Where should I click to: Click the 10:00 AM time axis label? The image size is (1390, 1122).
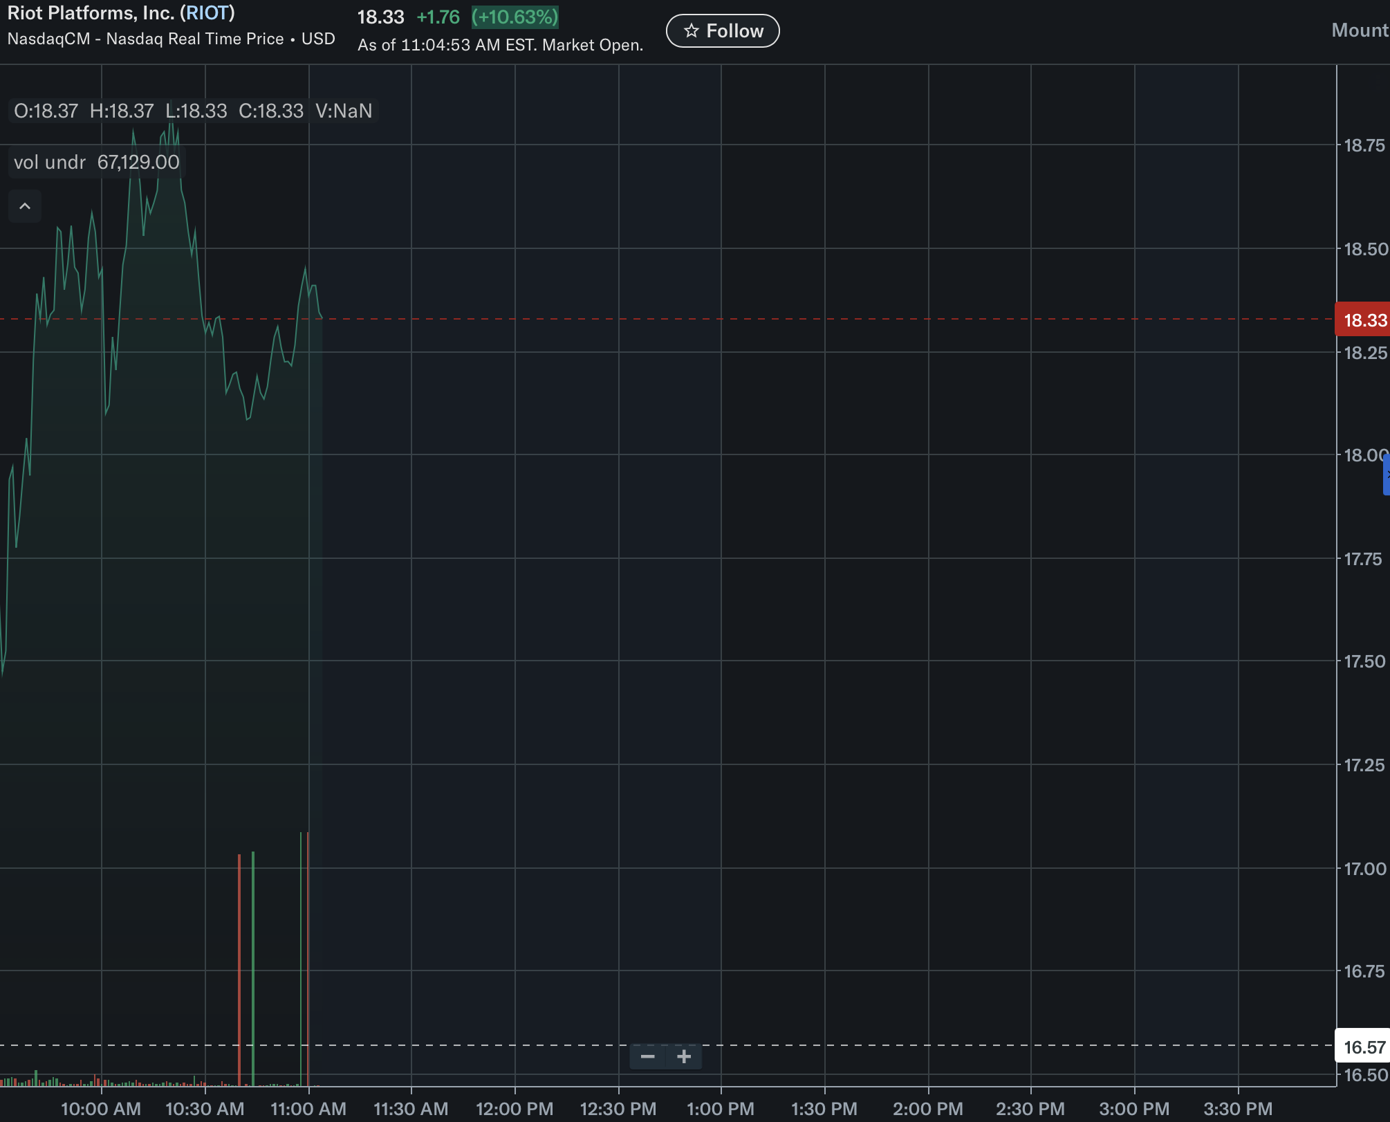[x=101, y=1109]
